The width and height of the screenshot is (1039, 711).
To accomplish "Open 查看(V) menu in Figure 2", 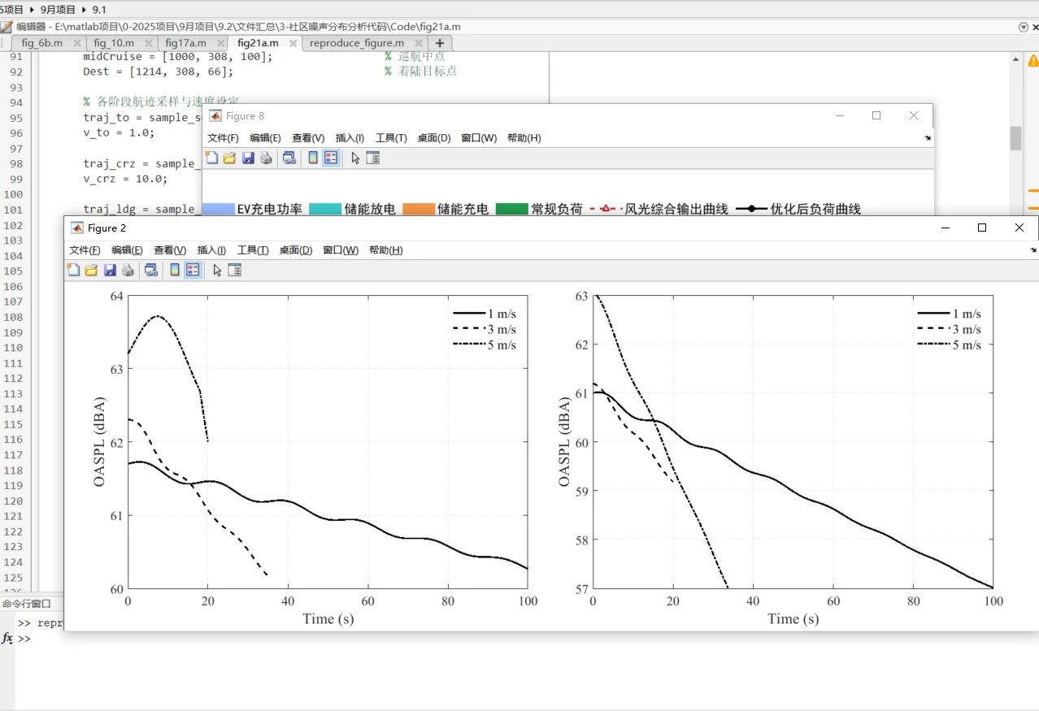I will click(x=170, y=250).
